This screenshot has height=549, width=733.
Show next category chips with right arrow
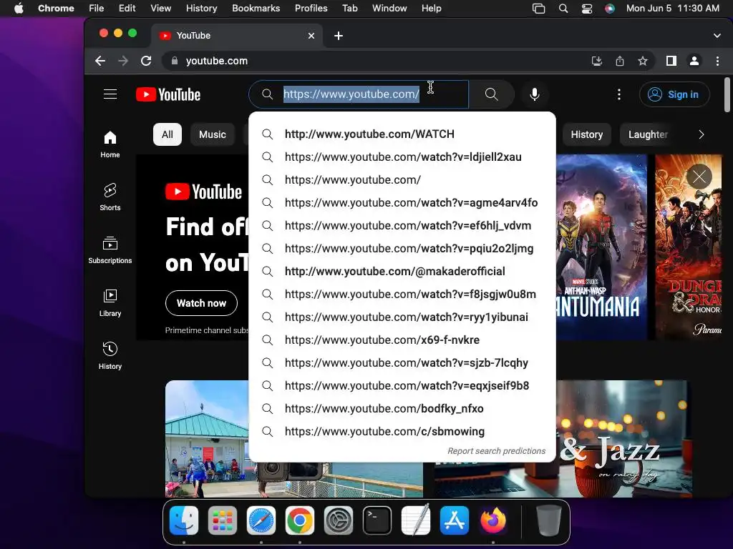(x=702, y=134)
